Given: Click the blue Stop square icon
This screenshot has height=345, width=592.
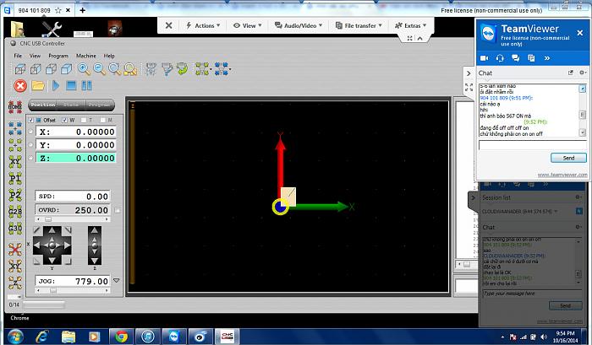Looking at the screenshot, I should 72,85.
